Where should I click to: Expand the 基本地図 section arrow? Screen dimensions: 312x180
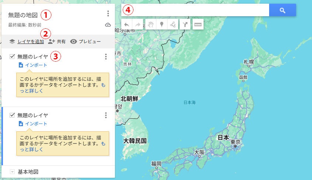coord(12,172)
